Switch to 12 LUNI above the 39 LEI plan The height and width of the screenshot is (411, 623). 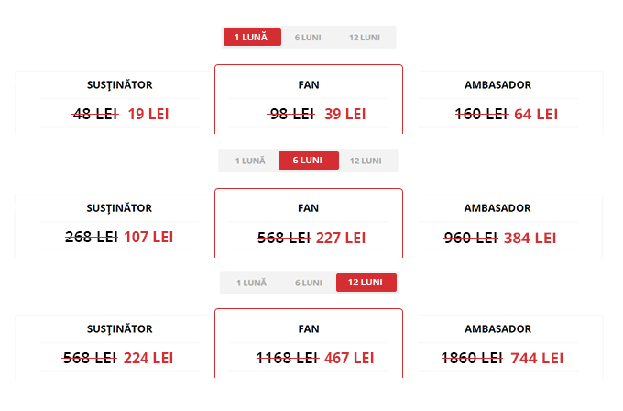[364, 38]
